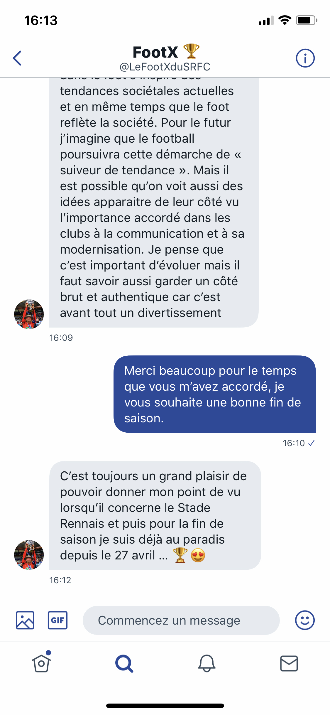Select the 'C'est toujours un grand plaisir' message
Viewport: 330px width, 715px height.
click(155, 515)
